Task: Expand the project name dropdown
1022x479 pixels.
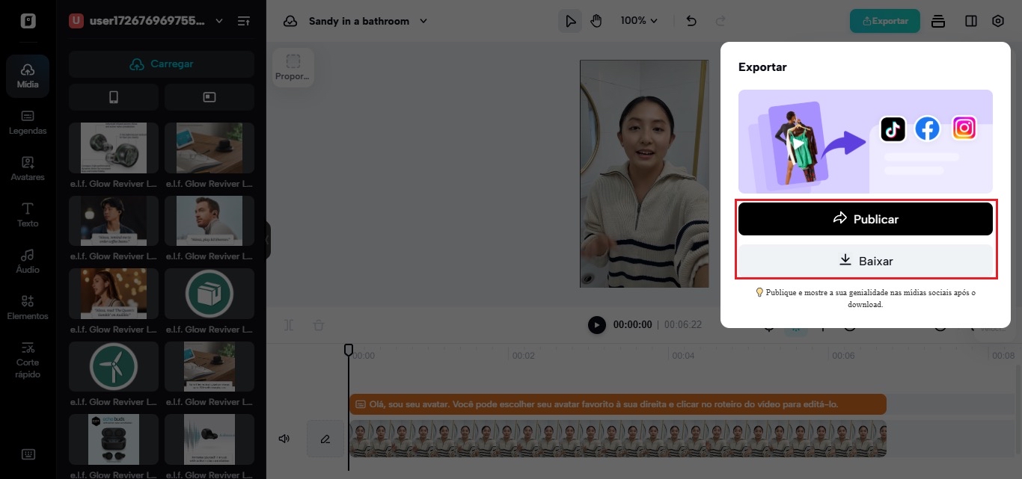Action: 423,21
